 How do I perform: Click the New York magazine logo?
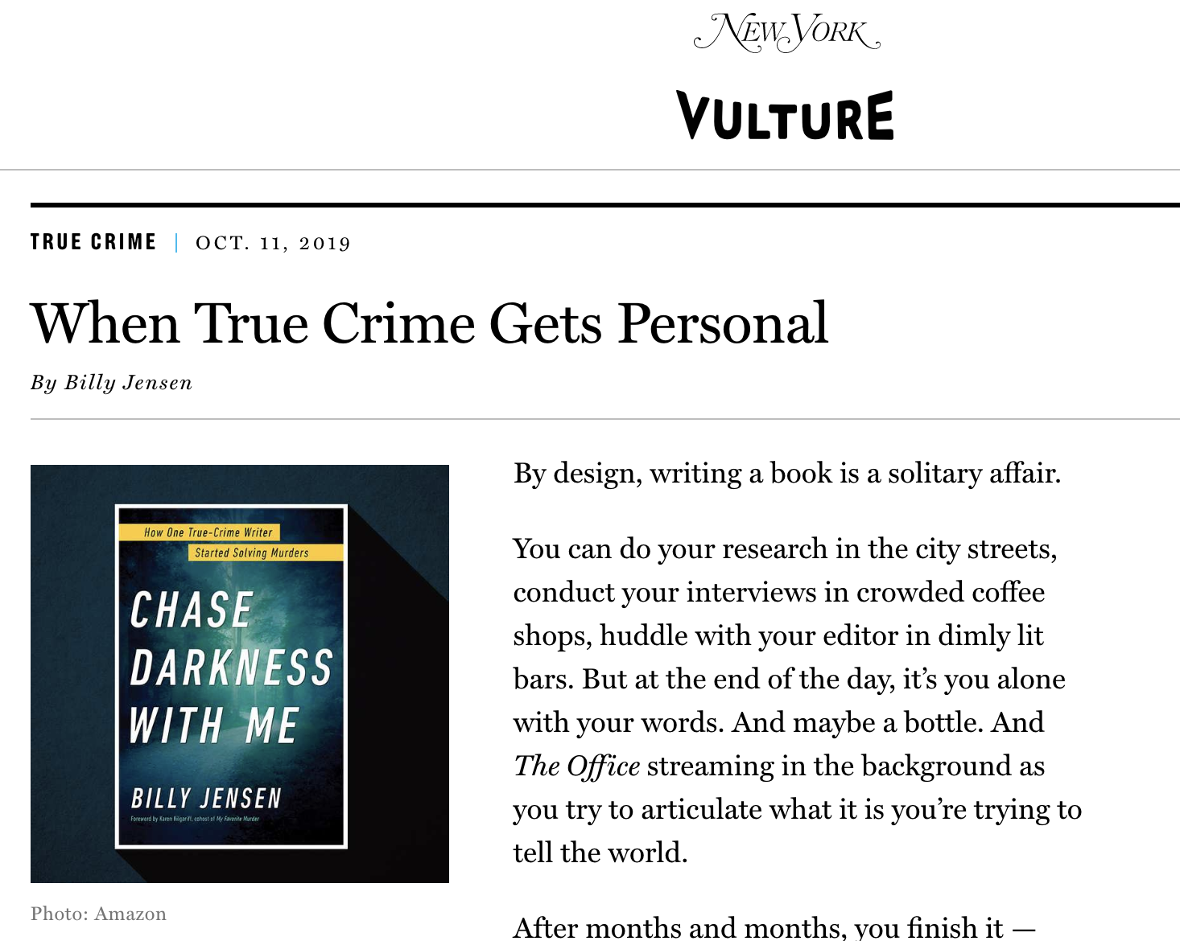click(786, 33)
